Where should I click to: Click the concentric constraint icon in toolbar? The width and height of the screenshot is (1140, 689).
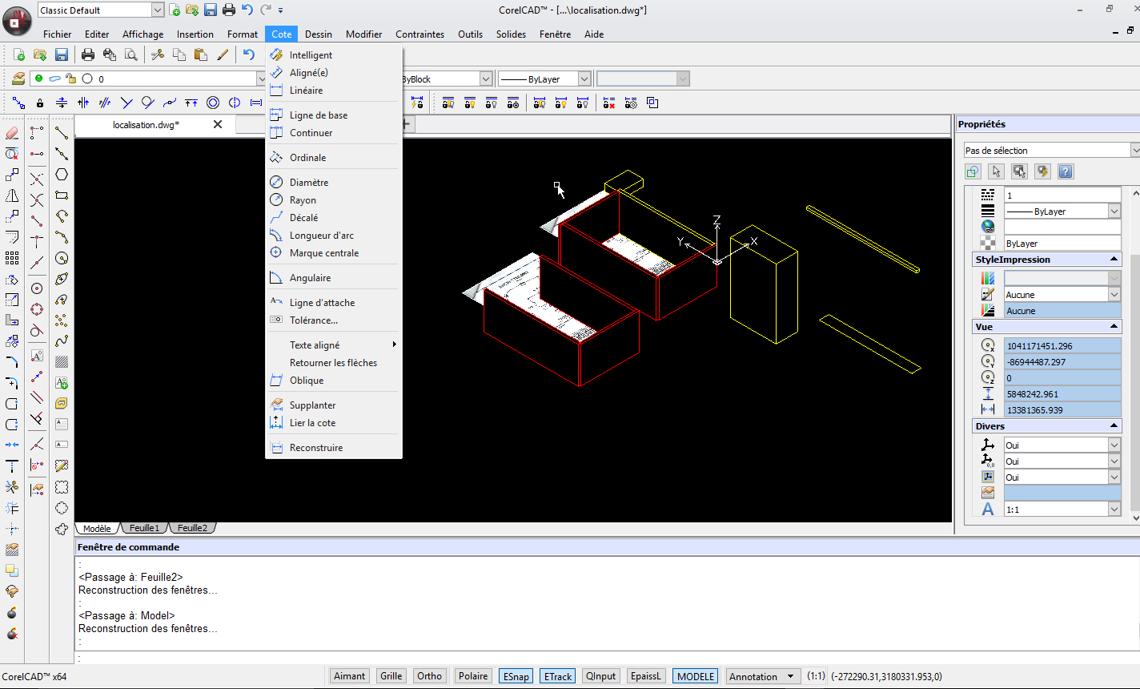[x=213, y=103]
